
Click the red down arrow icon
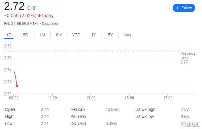[39, 16]
